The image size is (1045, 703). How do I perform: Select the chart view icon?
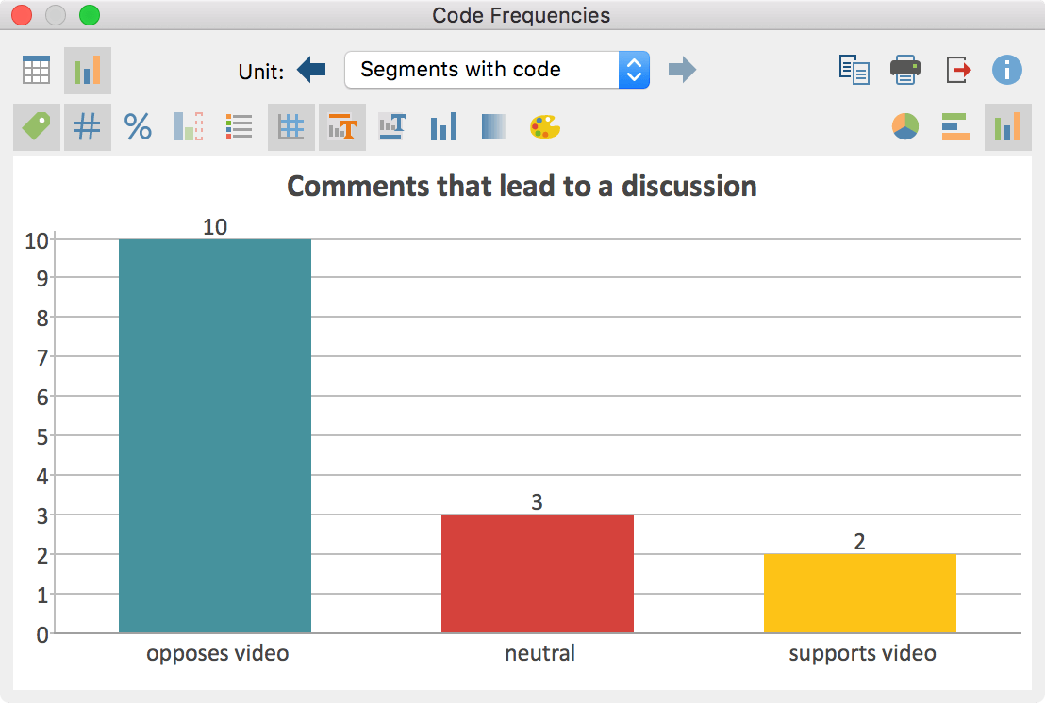point(88,70)
